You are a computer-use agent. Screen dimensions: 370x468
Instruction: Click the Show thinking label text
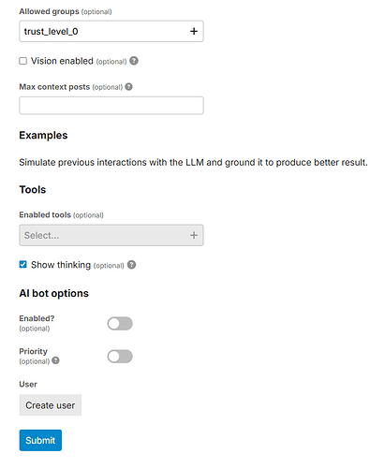[61, 265]
